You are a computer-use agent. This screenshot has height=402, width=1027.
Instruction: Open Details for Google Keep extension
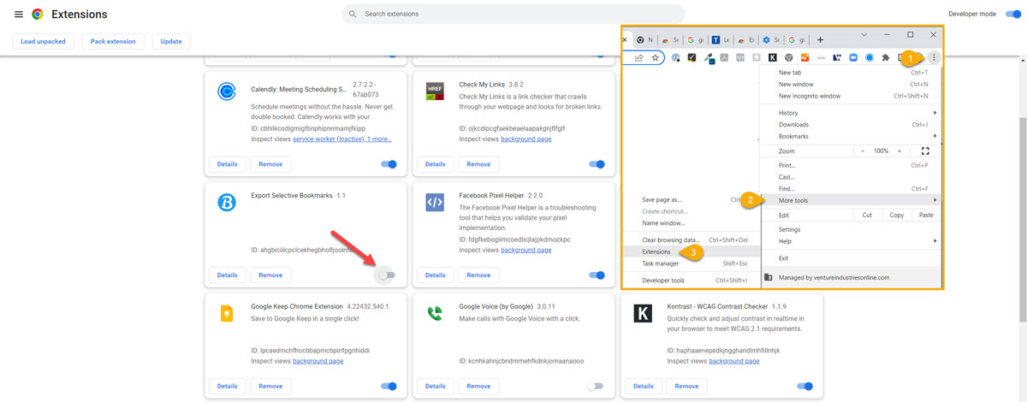[x=227, y=386]
